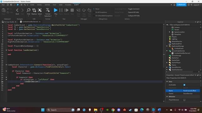This screenshot has height=113, width=202.
Task: Switch to the MODEL ribbon tab
Action: coord(39,5)
